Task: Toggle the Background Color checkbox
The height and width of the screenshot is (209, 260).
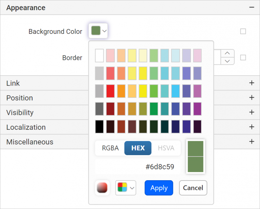Action: [x=243, y=32]
